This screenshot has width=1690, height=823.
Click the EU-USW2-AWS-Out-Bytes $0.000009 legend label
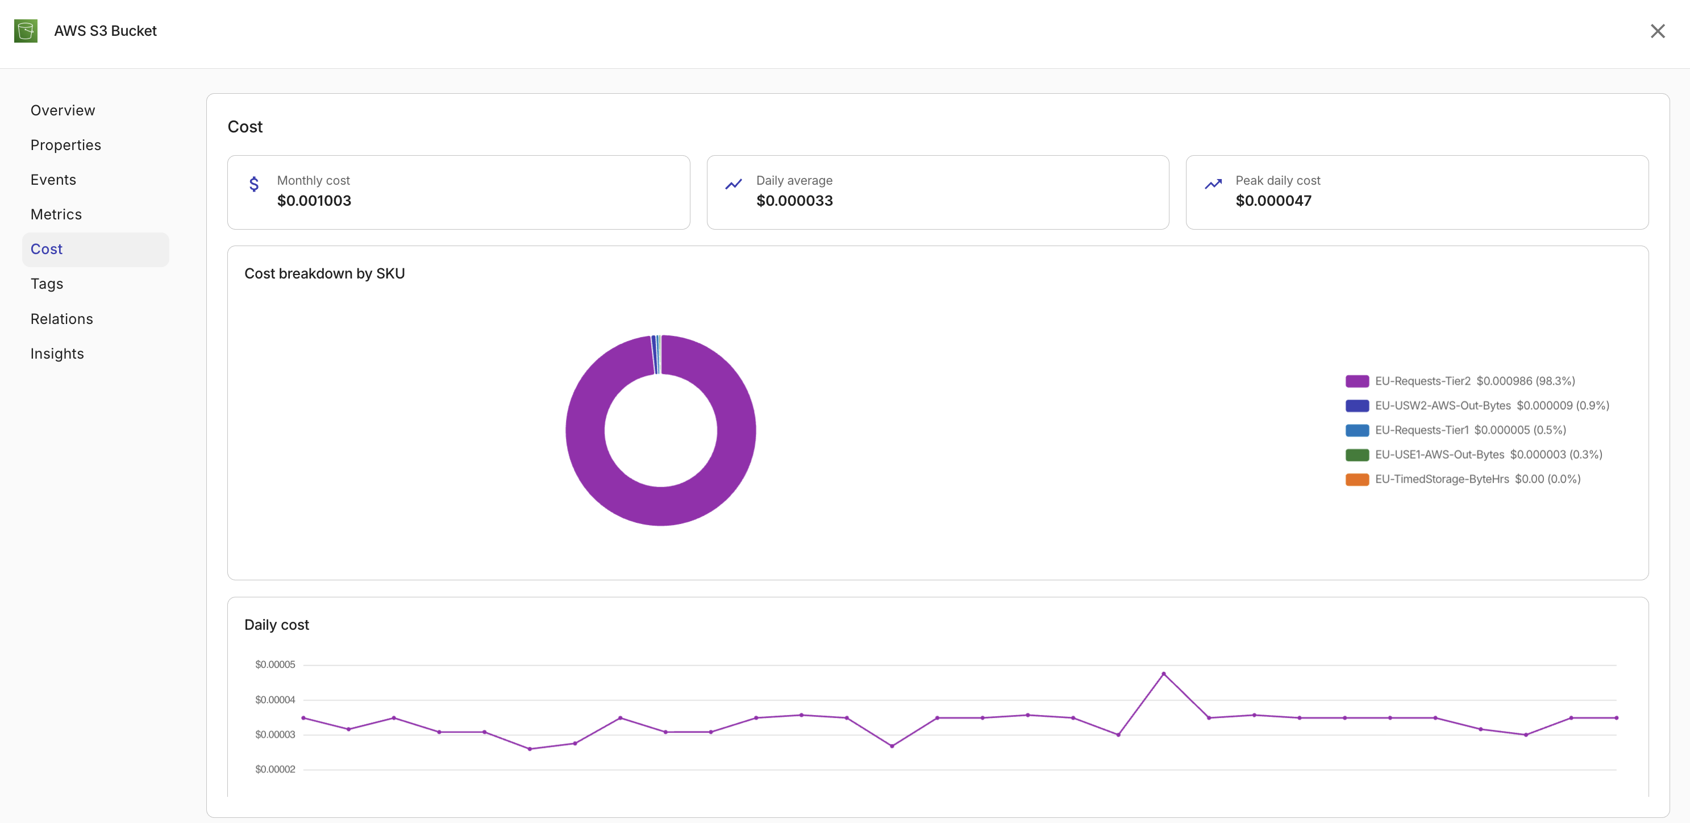pos(1492,406)
